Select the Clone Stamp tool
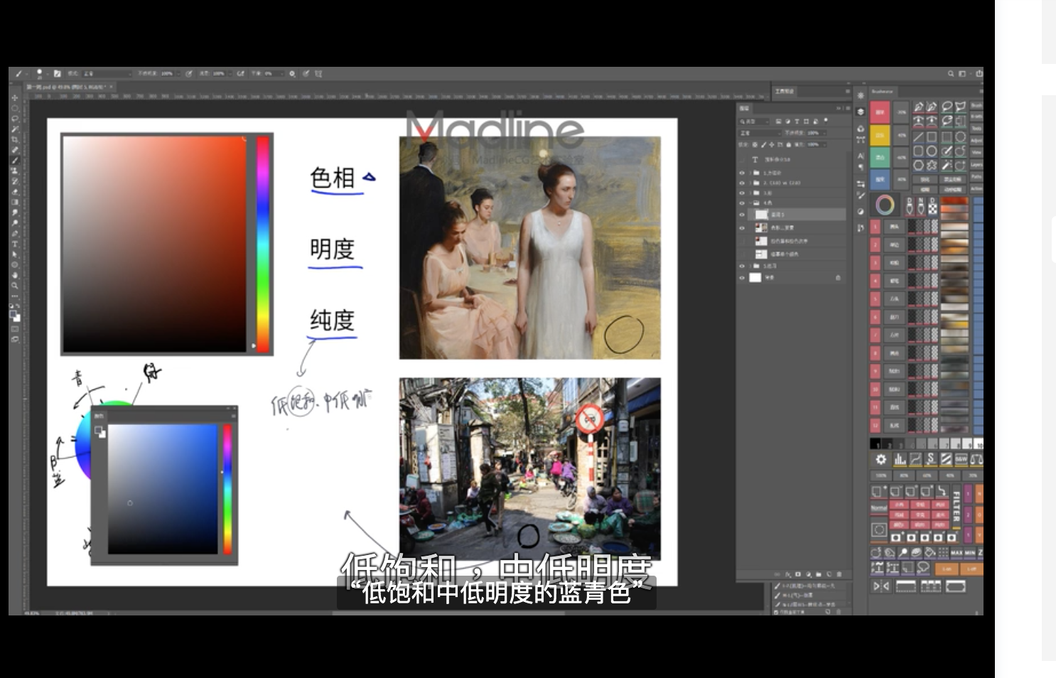Image resolution: width=1056 pixels, height=678 pixels. (15, 170)
